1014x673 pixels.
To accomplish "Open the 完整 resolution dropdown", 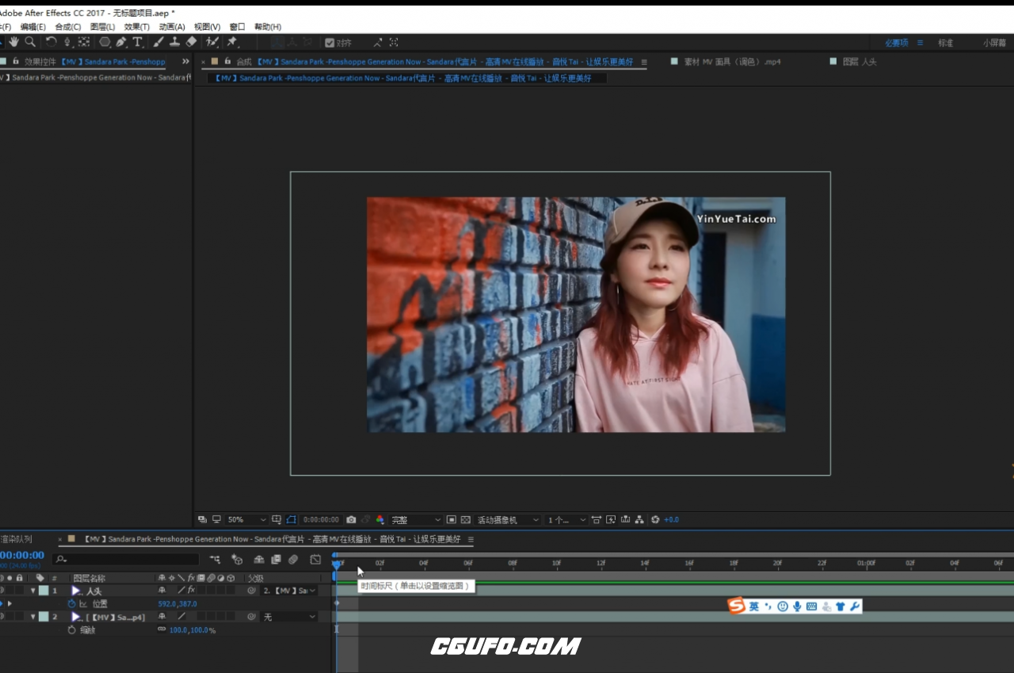I will click(416, 520).
